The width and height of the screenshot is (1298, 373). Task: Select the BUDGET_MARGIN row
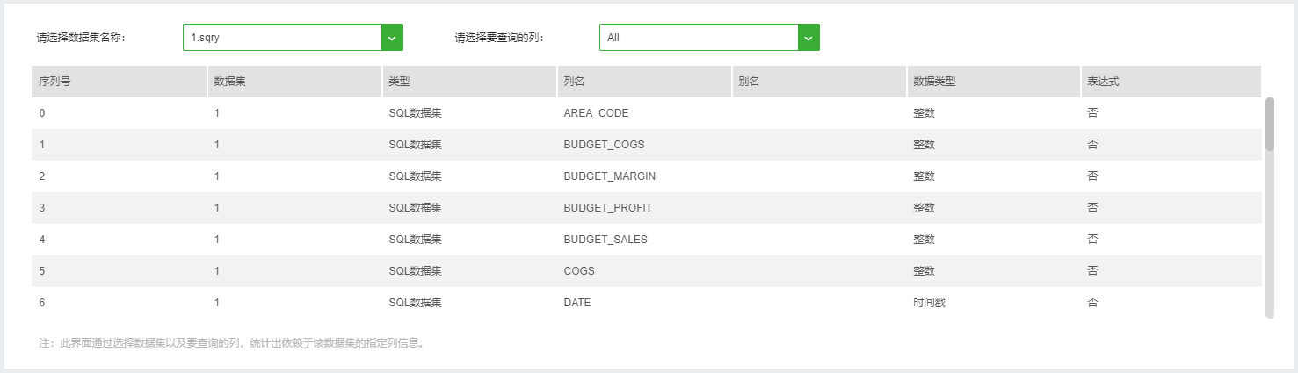point(609,176)
